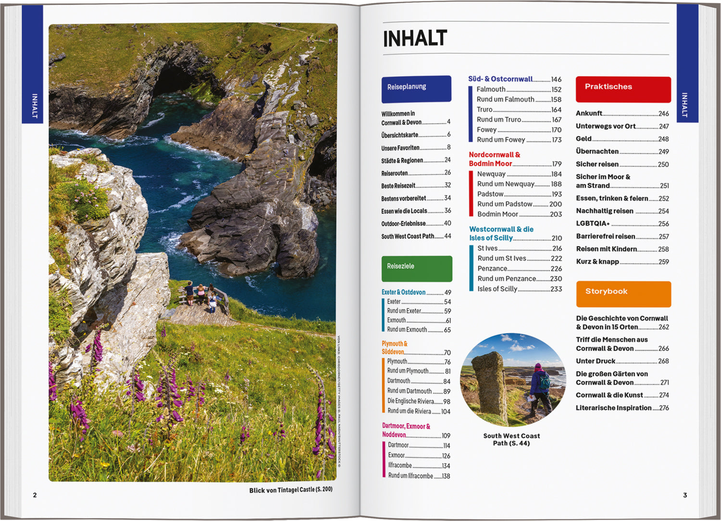Expand the Exeter & Ostdevon chapter list
This screenshot has height=521, width=721.
(x=404, y=292)
